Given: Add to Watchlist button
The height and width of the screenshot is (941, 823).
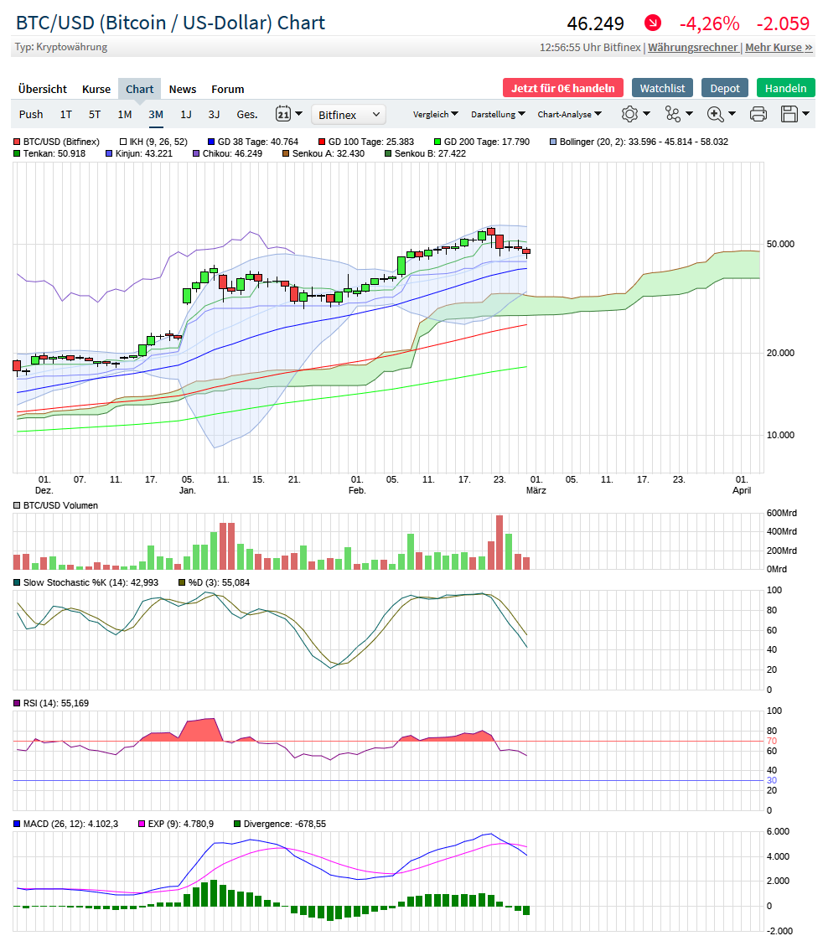Looking at the screenshot, I should (x=662, y=88).
